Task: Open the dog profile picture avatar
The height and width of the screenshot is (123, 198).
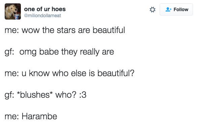Action: [13, 11]
